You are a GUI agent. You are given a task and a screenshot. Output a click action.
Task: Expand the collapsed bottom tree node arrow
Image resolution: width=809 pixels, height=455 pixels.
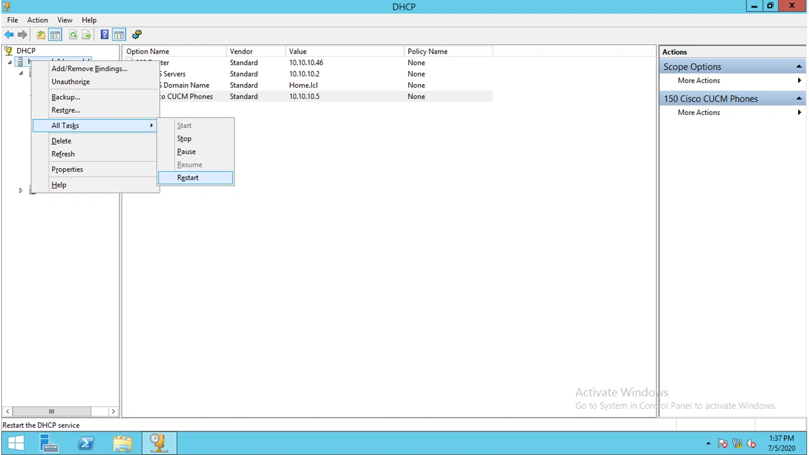21,190
